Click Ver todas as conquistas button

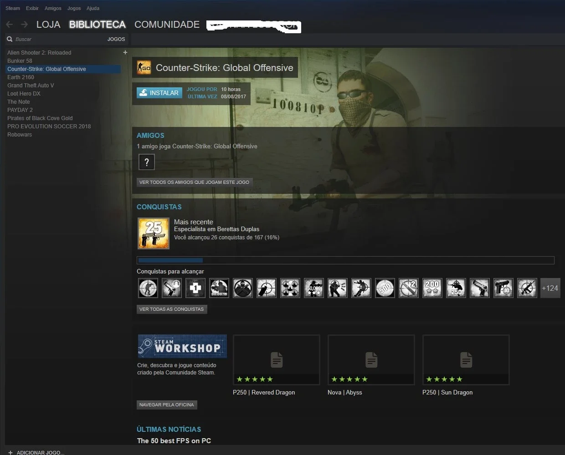[x=172, y=309]
